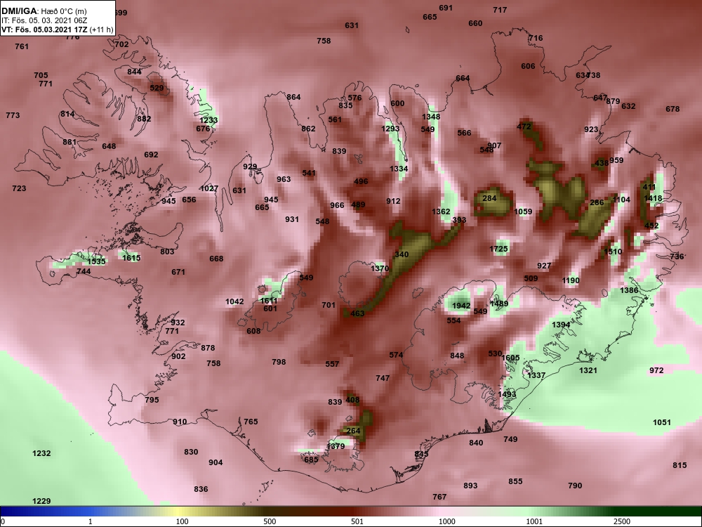
Task: Click the green 1001 to 2500 colorbar segment
Action: coord(578,512)
